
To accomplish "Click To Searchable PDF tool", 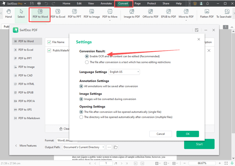I will (x=224, y=14).
